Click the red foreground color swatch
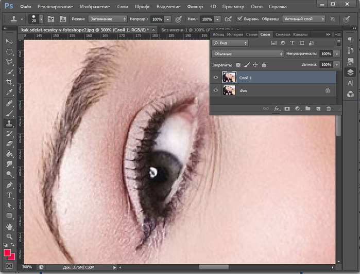Image resolution: width=360 pixels, height=274 pixels. click(8, 252)
